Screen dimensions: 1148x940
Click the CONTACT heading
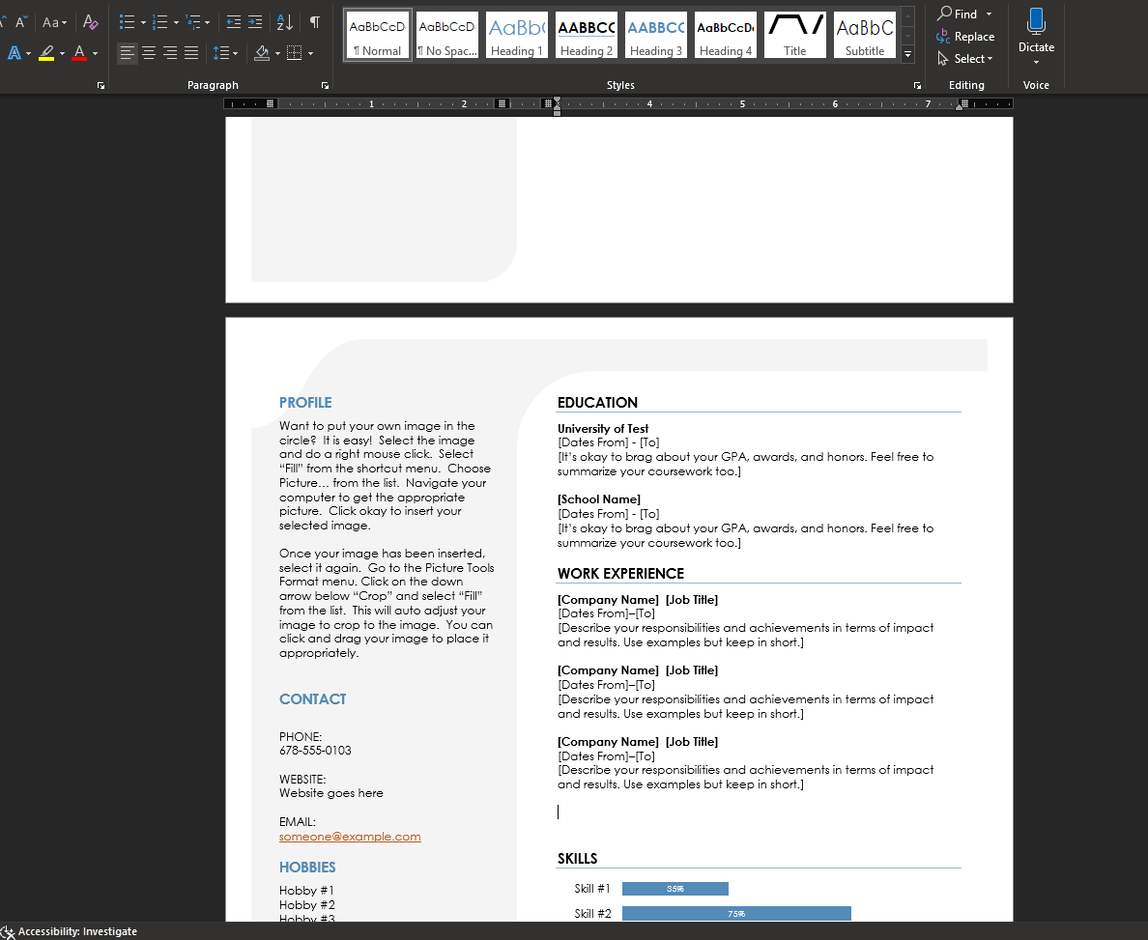click(313, 699)
